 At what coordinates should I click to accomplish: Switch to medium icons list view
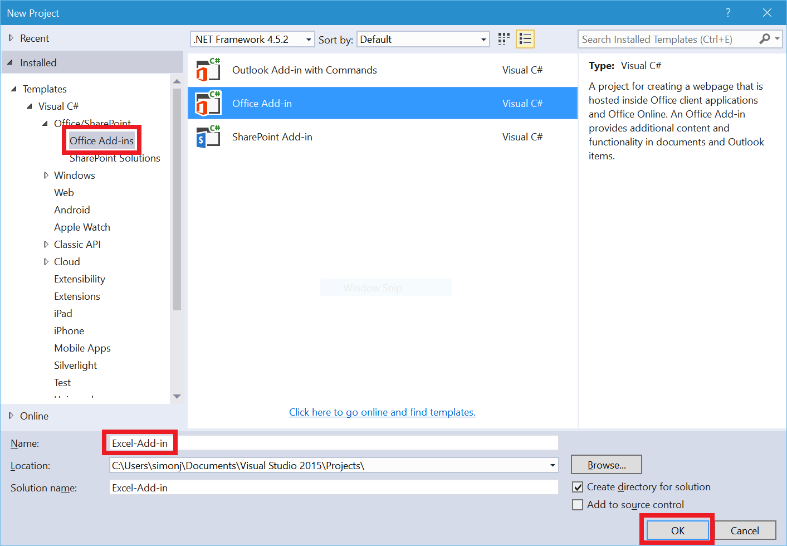point(525,39)
